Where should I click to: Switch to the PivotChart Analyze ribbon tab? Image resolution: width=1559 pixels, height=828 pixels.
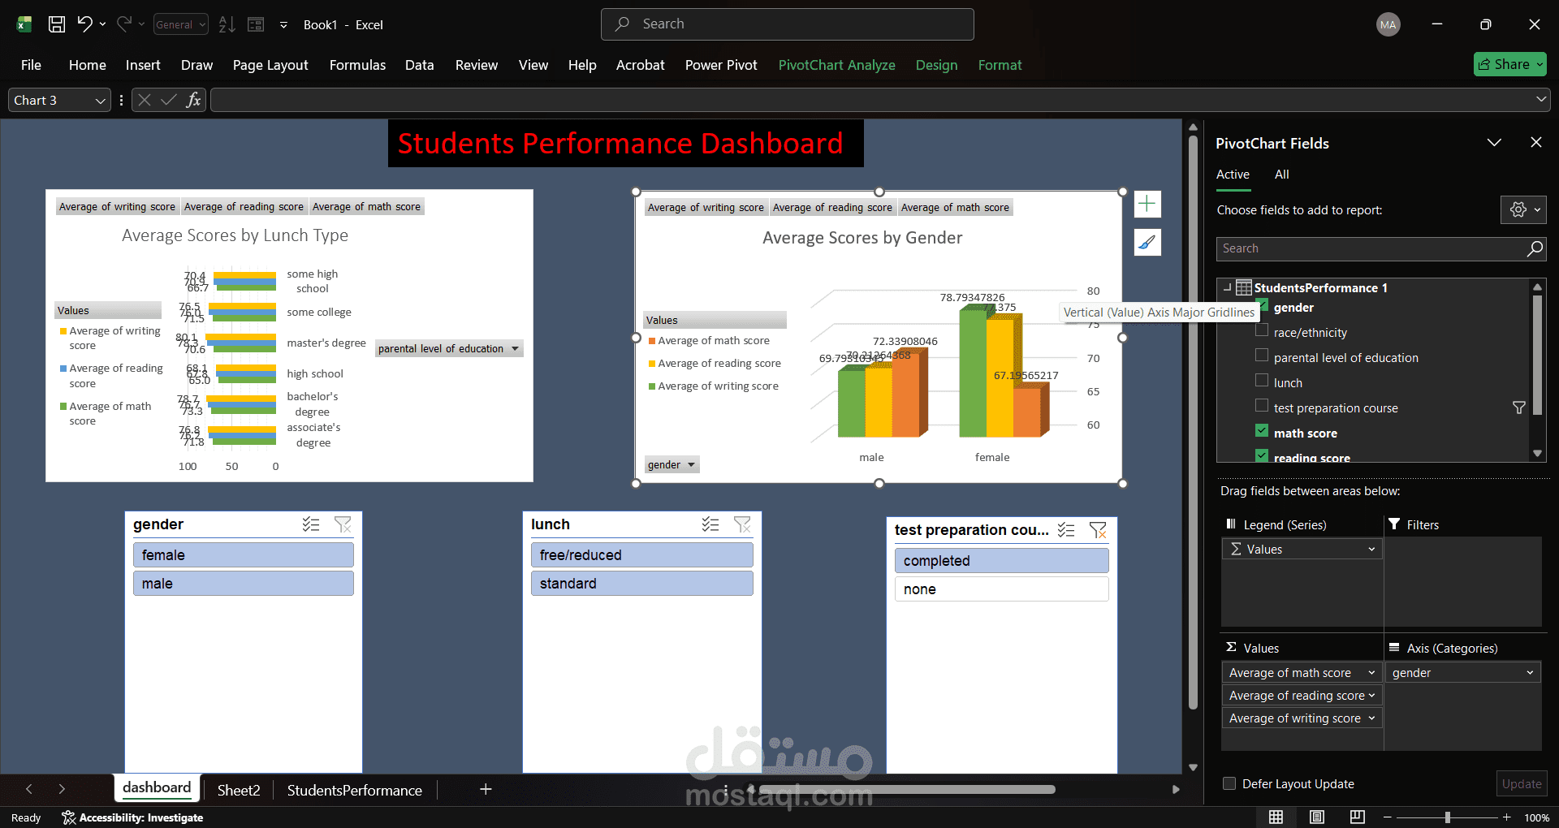(x=836, y=65)
